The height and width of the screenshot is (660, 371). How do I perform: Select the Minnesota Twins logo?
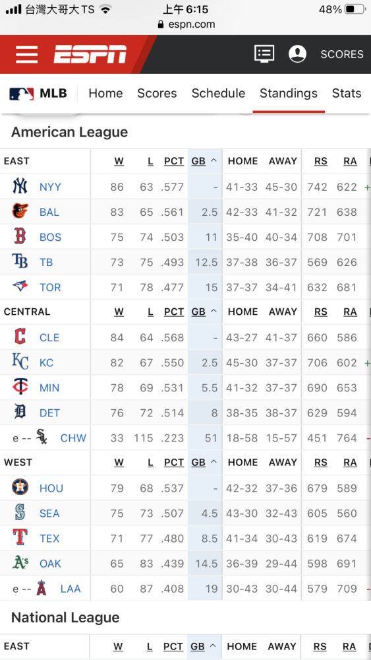click(20, 387)
